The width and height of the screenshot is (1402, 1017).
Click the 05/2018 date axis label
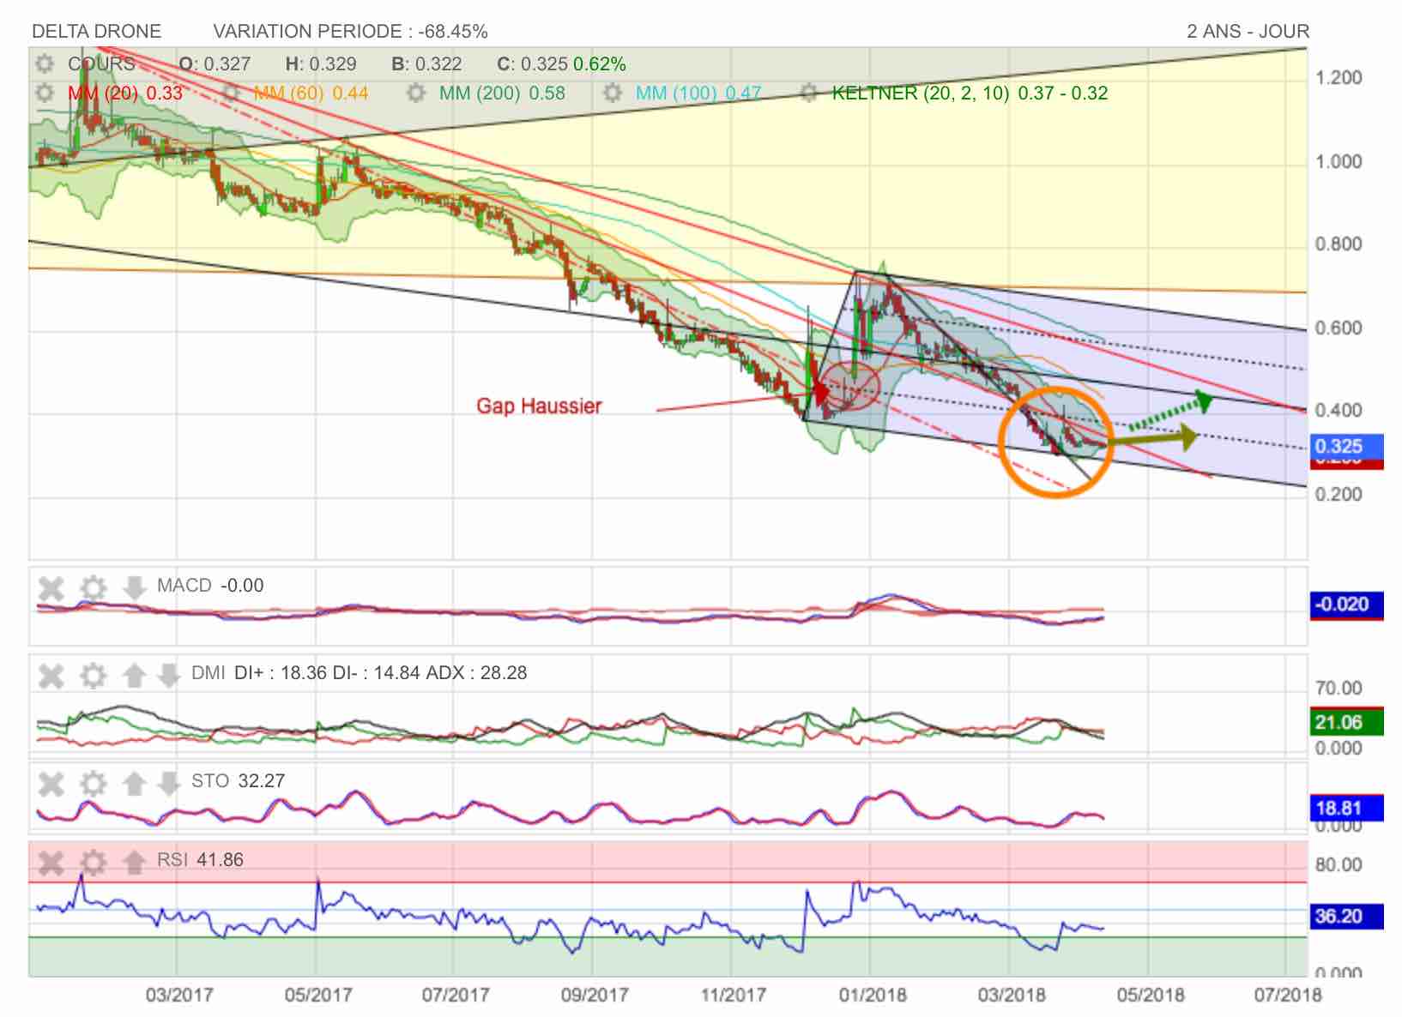(x=1150, y=996)
